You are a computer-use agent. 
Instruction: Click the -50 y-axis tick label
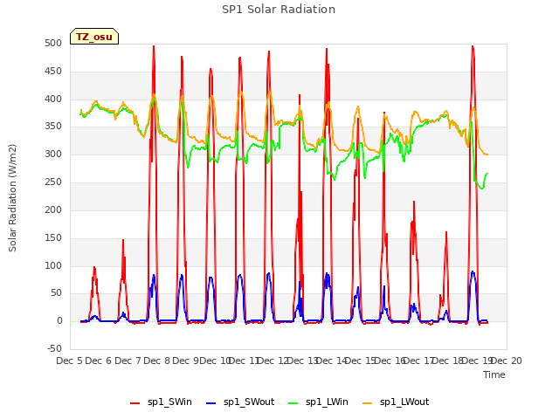click(x=54, y=349)
